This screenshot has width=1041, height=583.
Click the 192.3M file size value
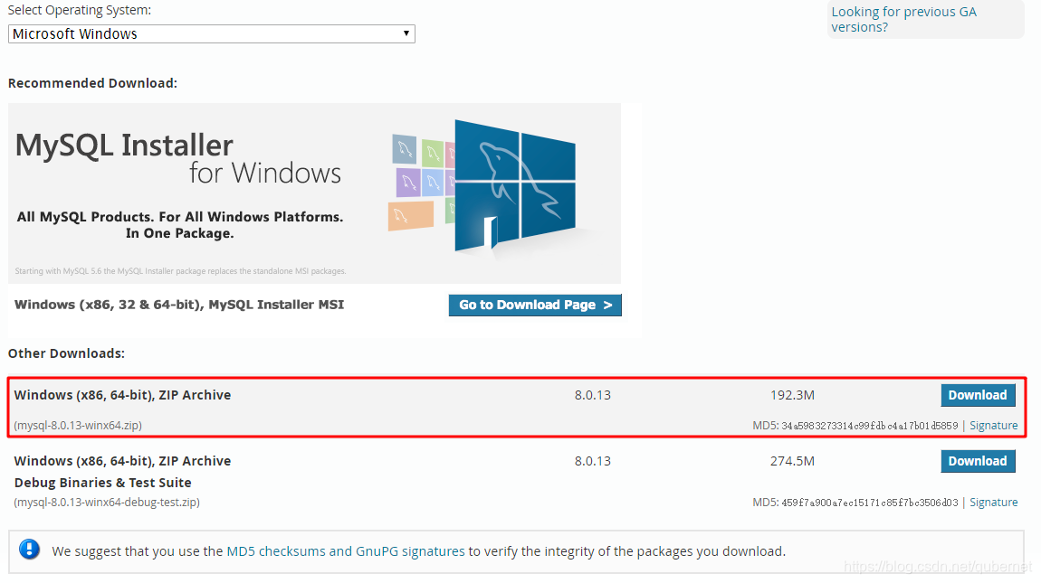point(792,395)
